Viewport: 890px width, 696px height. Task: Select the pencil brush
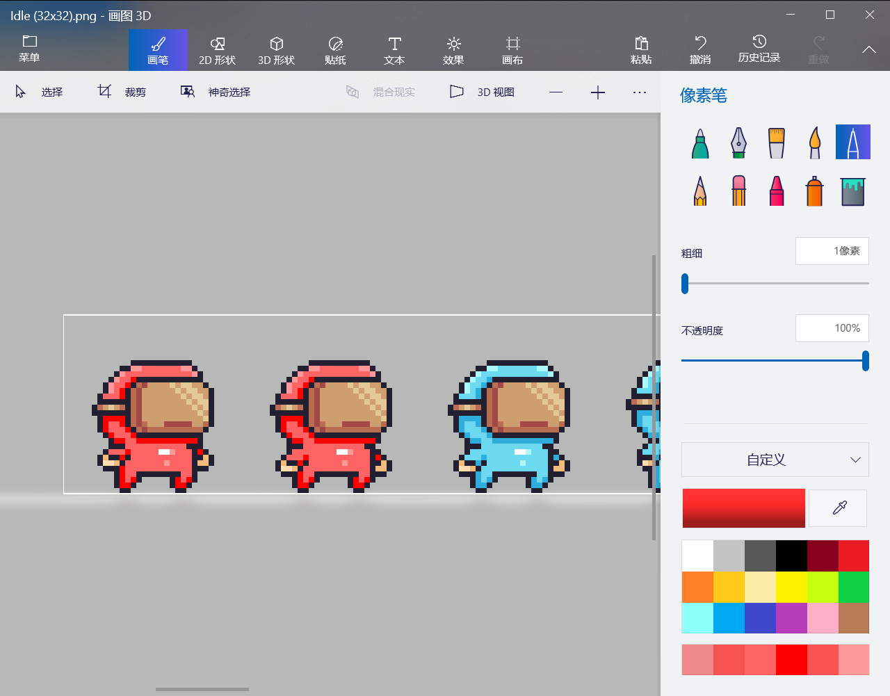tap(700, 190)
